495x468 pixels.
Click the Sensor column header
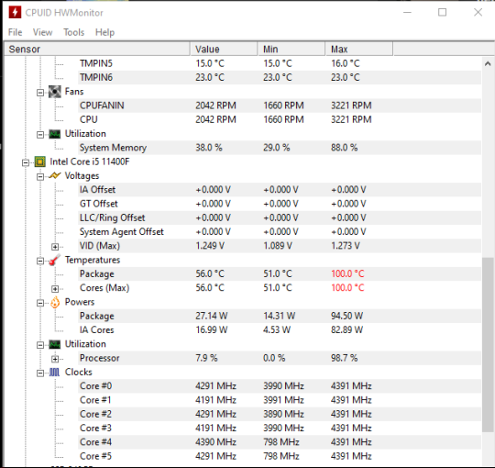97,49
